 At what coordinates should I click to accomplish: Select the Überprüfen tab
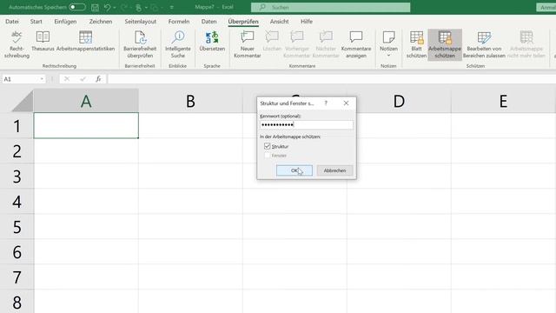(x=243, y=21)
